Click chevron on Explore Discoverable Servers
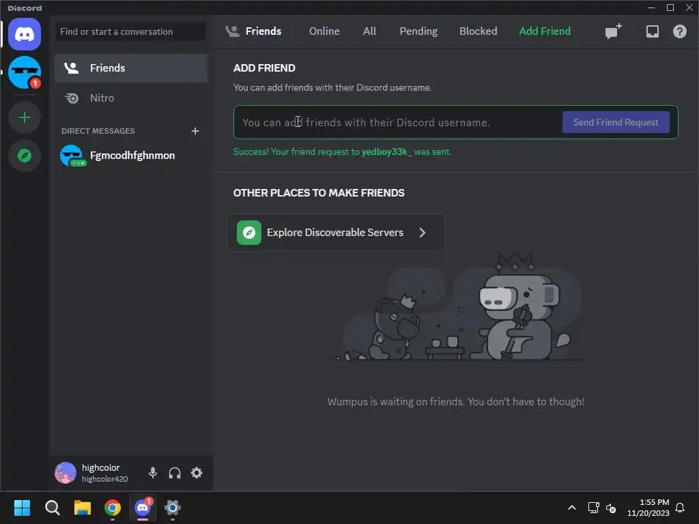 422,233
